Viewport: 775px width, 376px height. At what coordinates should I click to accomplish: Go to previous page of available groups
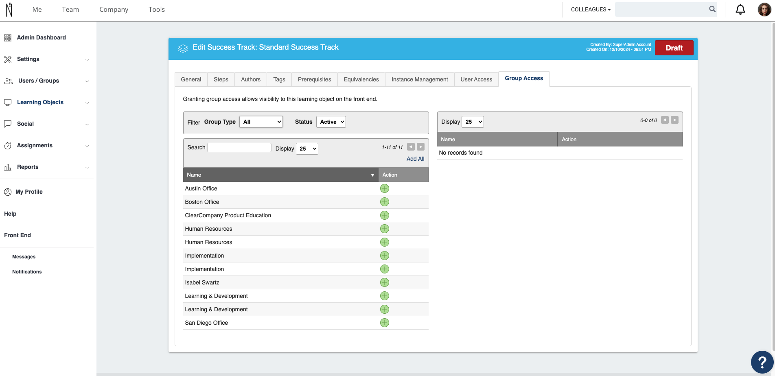tap(411, 147)
